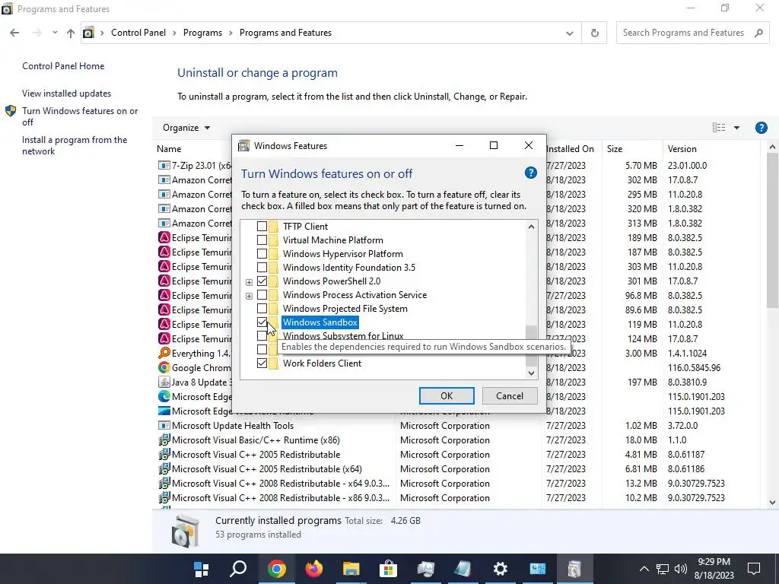Click the Size column header
The height and width of the screenshot is (584, 779).
(615, 149)
